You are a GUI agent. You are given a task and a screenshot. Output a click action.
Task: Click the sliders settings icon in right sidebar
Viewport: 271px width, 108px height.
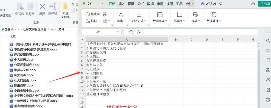tap(268, 50)
